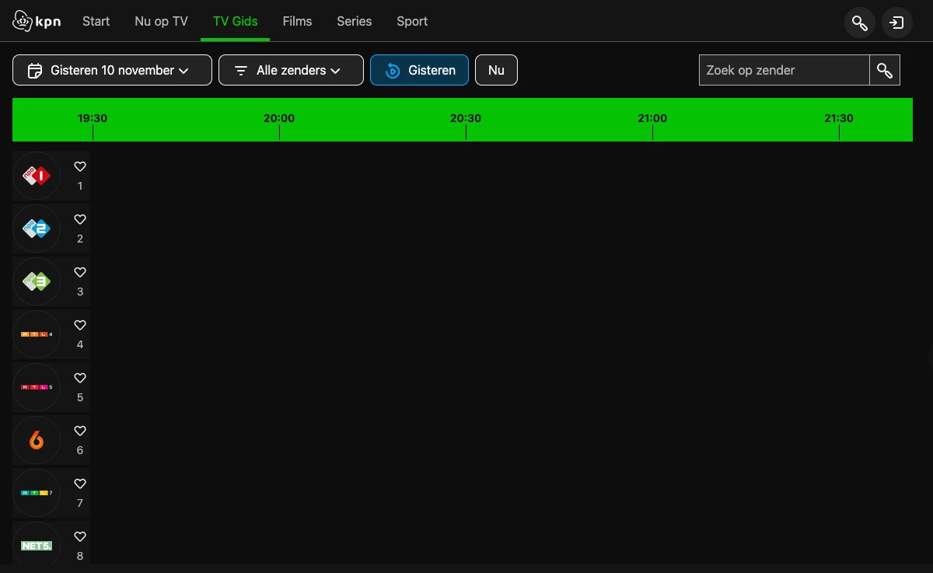
Task: Click the login icon in top bar
Action: 897,23
